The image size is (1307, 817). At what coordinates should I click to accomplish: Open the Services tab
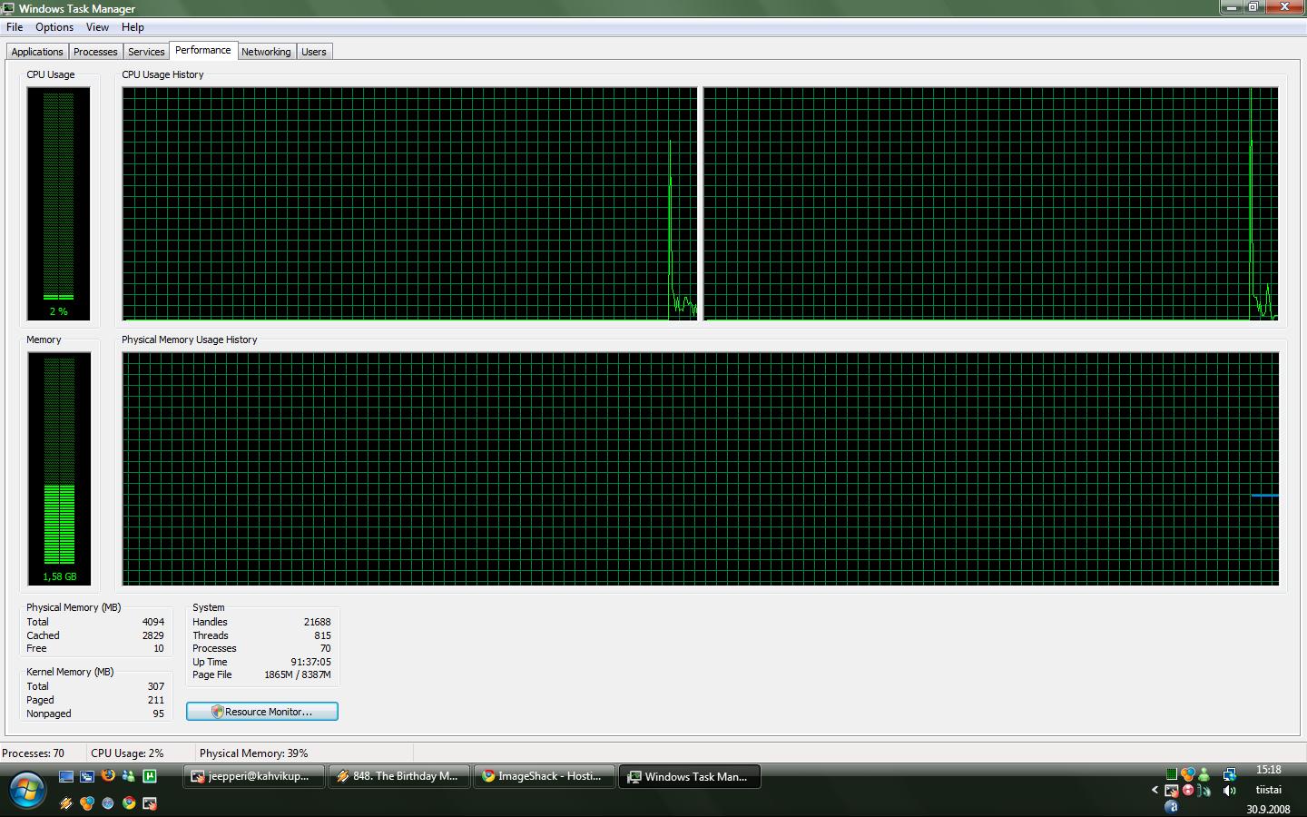coord(146,52)
